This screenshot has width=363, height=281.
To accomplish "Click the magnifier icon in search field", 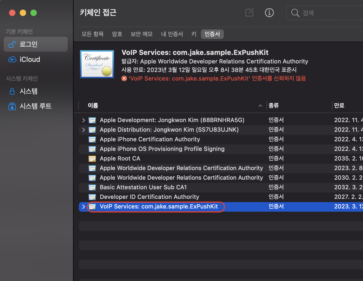I will [295, 13].
